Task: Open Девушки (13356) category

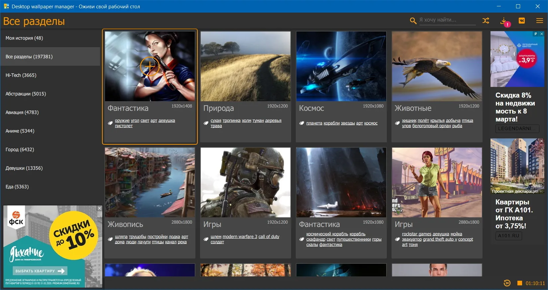Action: pyautogui.click(x=50, y=168)
